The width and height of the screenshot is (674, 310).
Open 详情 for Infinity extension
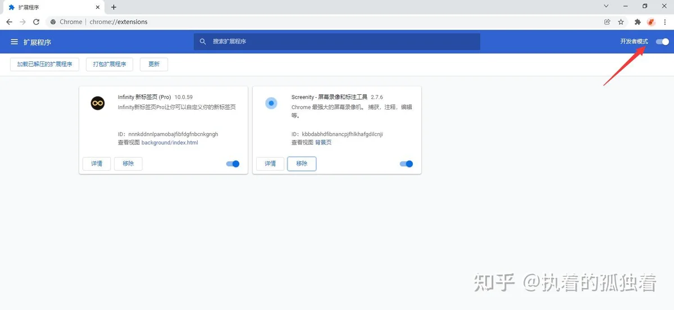97,163
